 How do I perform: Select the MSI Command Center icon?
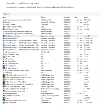(x=3, y=54)
